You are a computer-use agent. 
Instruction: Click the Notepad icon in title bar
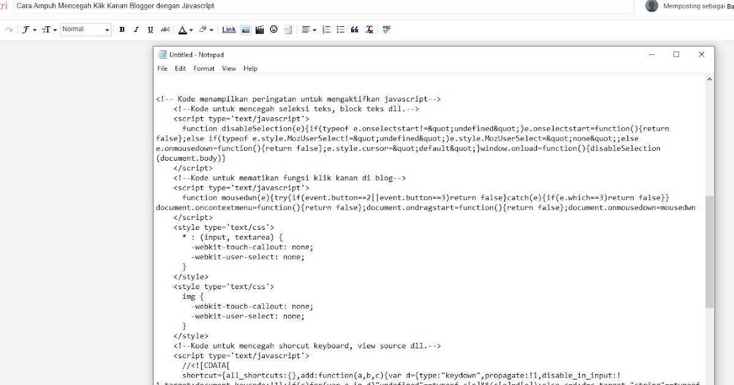pyautogui.click(x=163, y=54)
